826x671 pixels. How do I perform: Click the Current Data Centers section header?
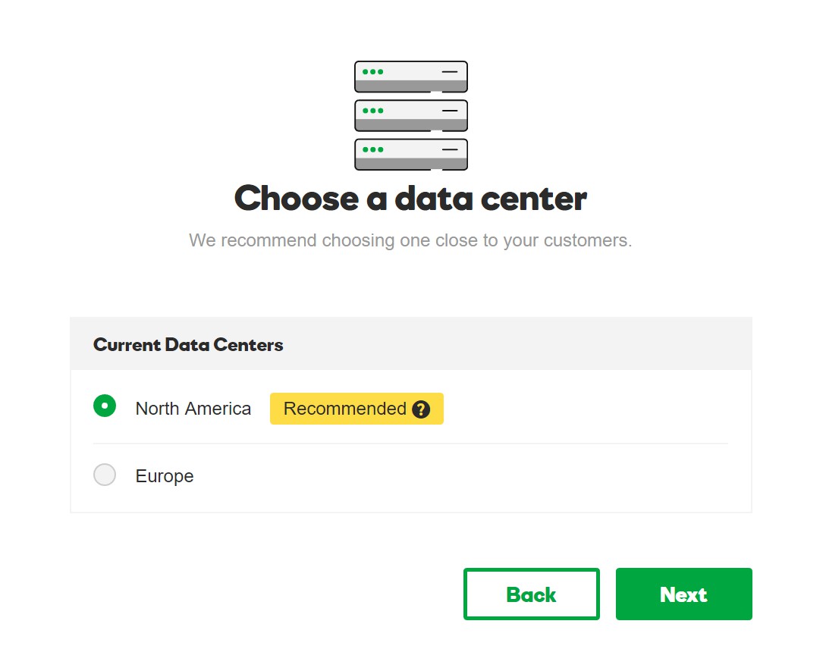(x=411, y=344)
